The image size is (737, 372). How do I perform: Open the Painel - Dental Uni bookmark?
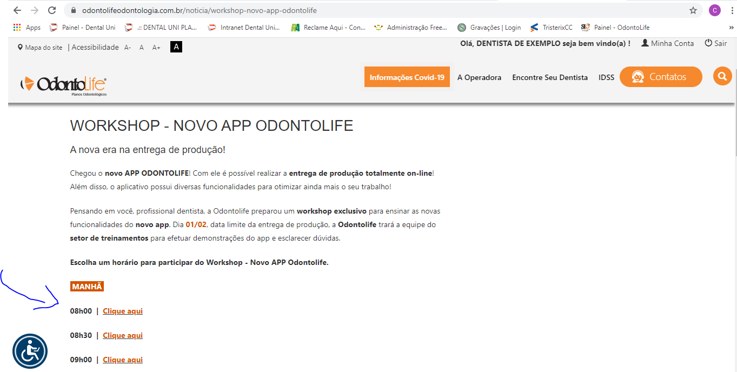tap(82, 28)
